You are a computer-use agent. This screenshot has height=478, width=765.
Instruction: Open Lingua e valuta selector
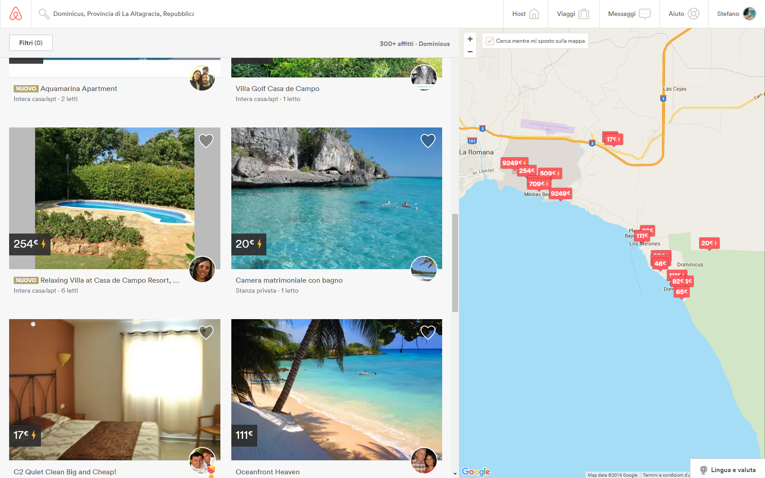pyautogui.click(x=728, y=470)
